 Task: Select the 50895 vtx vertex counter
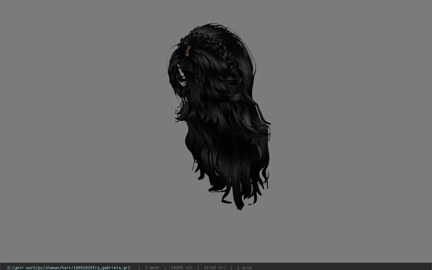[182, 268]
